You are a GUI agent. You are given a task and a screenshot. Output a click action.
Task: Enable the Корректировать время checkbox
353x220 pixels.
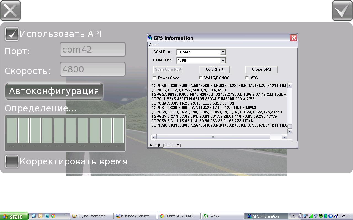[x=12, y=161]
